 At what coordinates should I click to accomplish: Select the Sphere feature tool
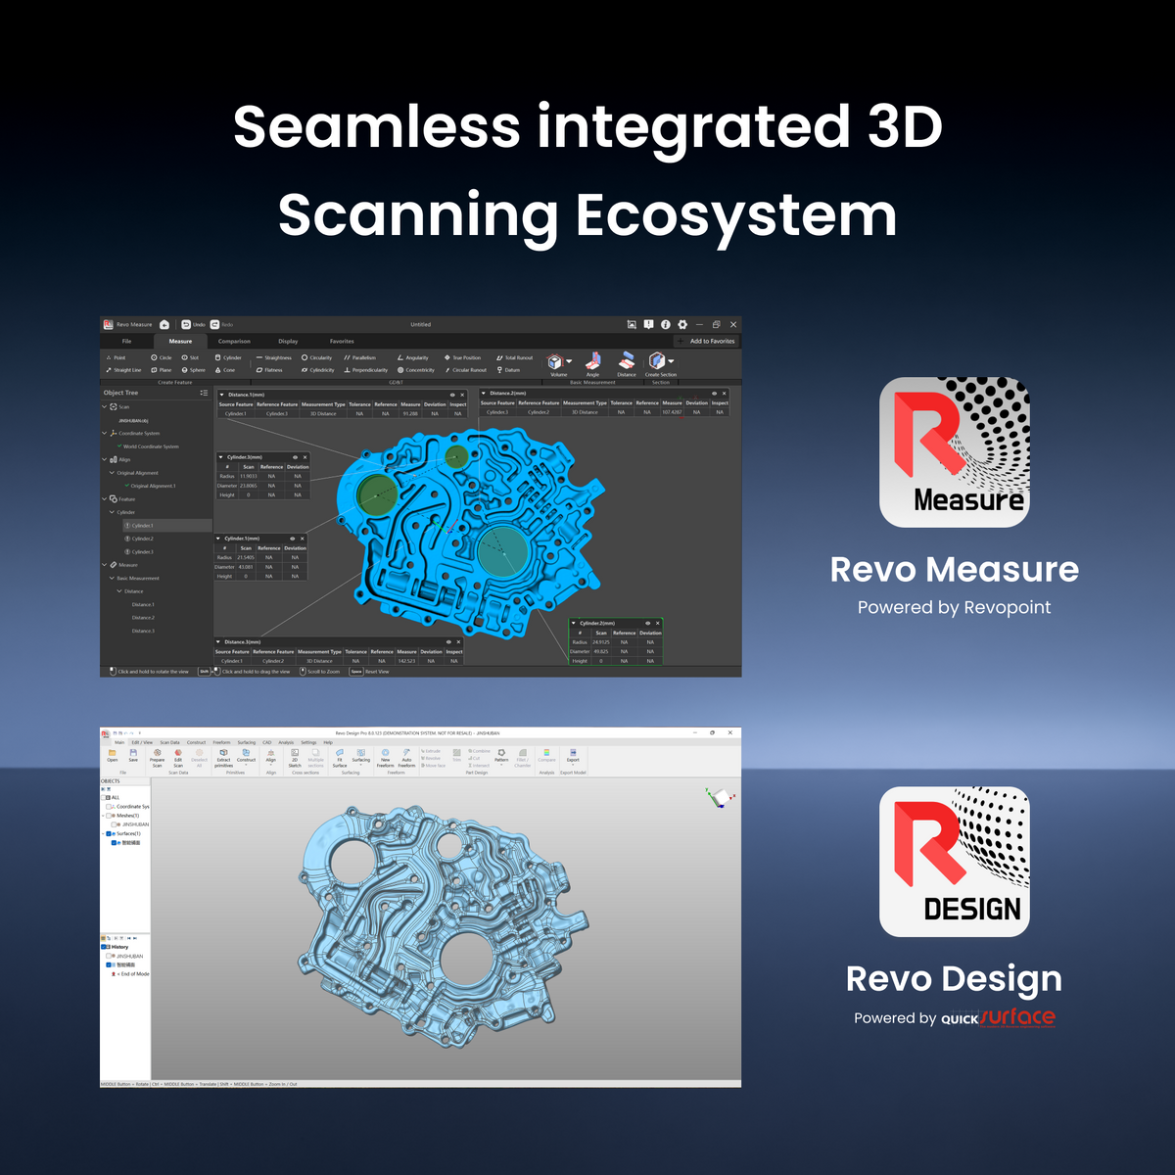point(194,370)
